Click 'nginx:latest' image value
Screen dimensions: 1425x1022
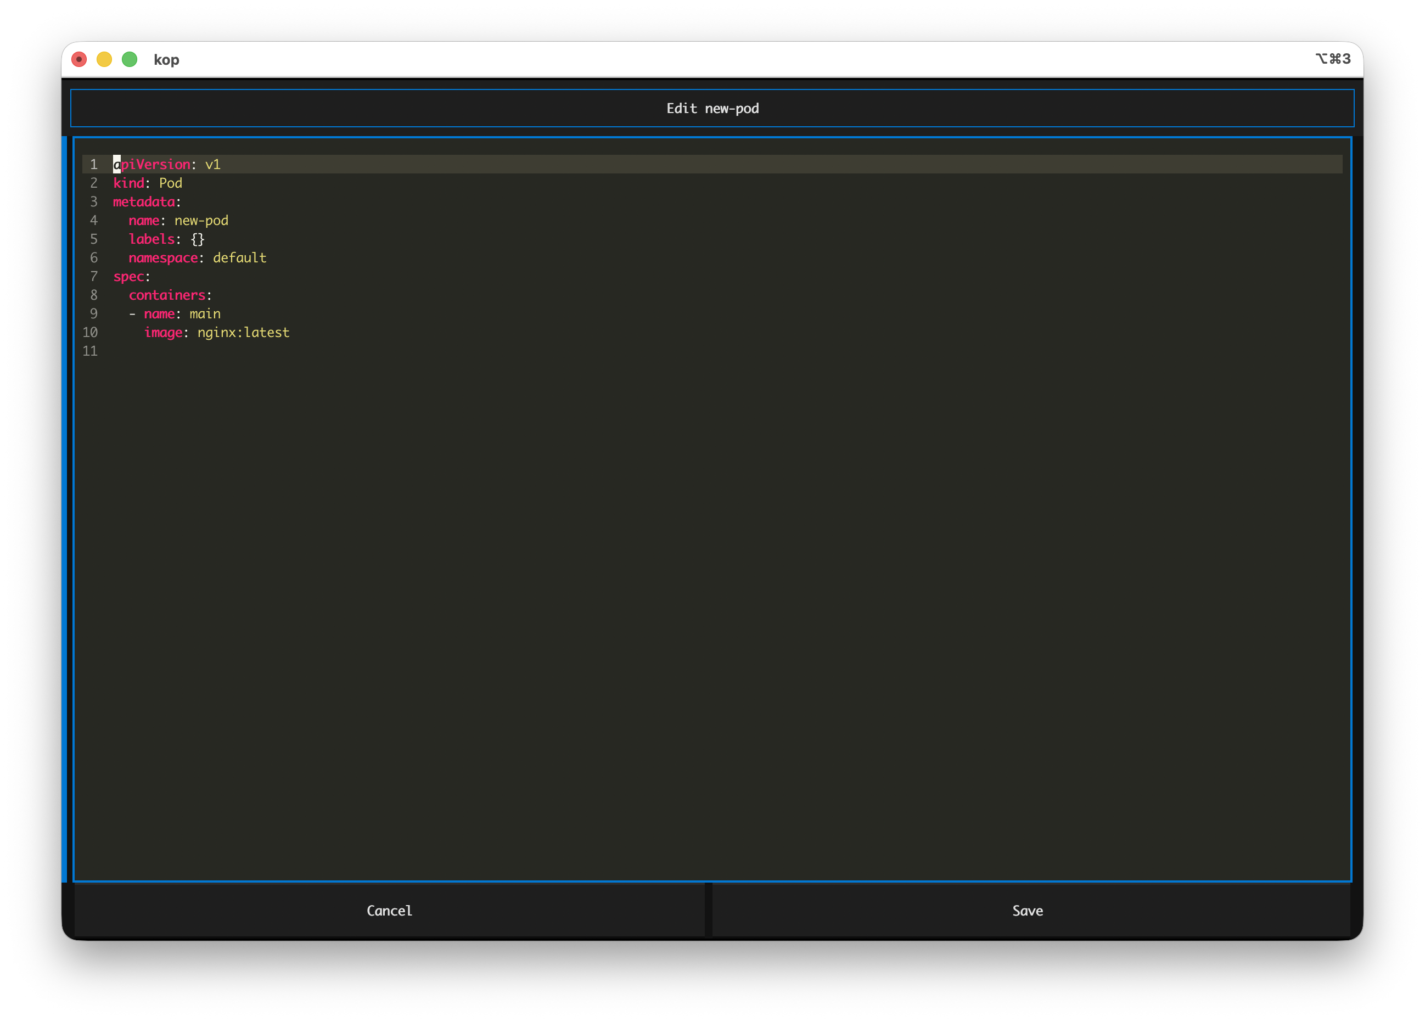243,332
